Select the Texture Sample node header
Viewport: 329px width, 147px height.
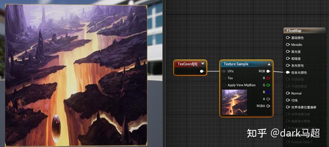click(246, 64)
